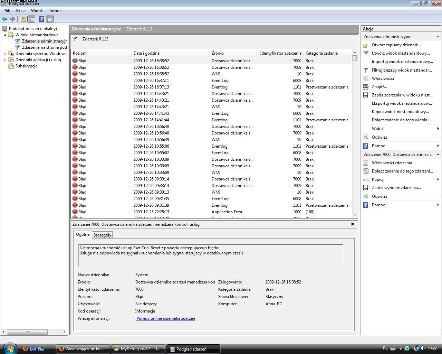Open the Akcja menu

(20, 11)
